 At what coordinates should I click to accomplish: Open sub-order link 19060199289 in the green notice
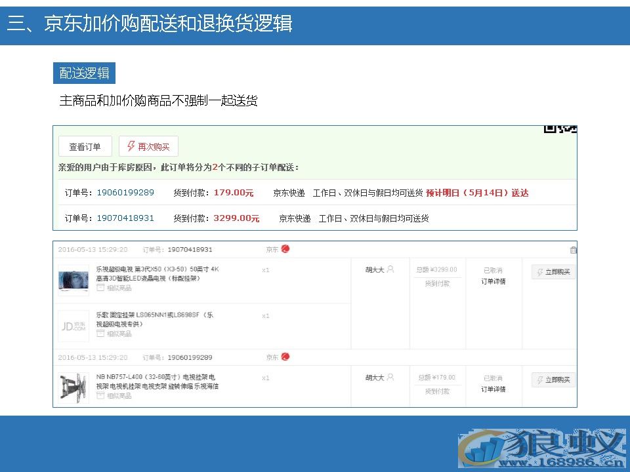(125, 193)
